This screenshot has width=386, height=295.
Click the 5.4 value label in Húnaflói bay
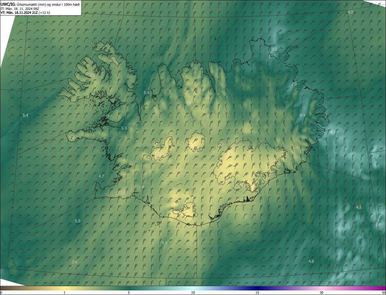click(x=146, y=93)
